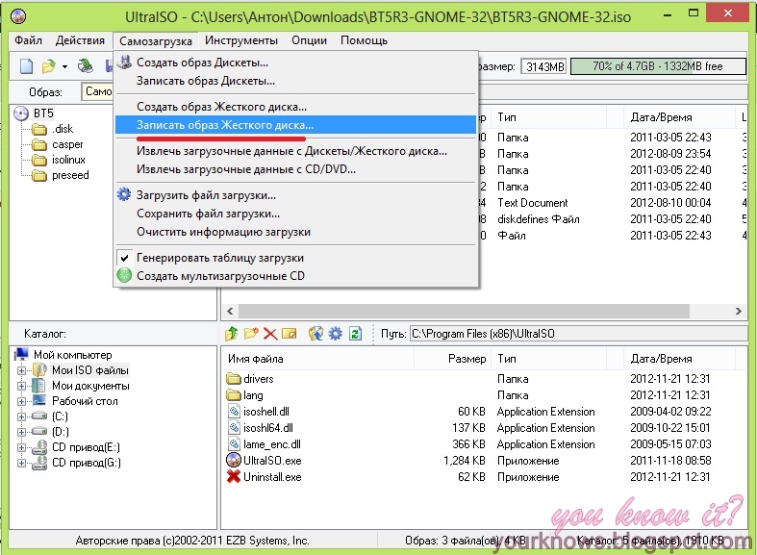Click the green icon beside Создать мультизагрузочные CD
Viewport: 757px width, 555px height.
[124, 275]
